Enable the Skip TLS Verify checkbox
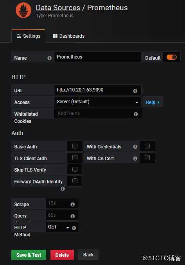The height and width of the screenshot is (265, 185). click(x=75, y=169)
